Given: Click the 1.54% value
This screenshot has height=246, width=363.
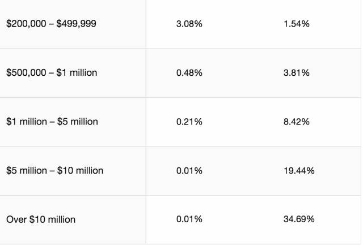Looking at the screenshot, I should pyautogui.click(x=296, y=24).
